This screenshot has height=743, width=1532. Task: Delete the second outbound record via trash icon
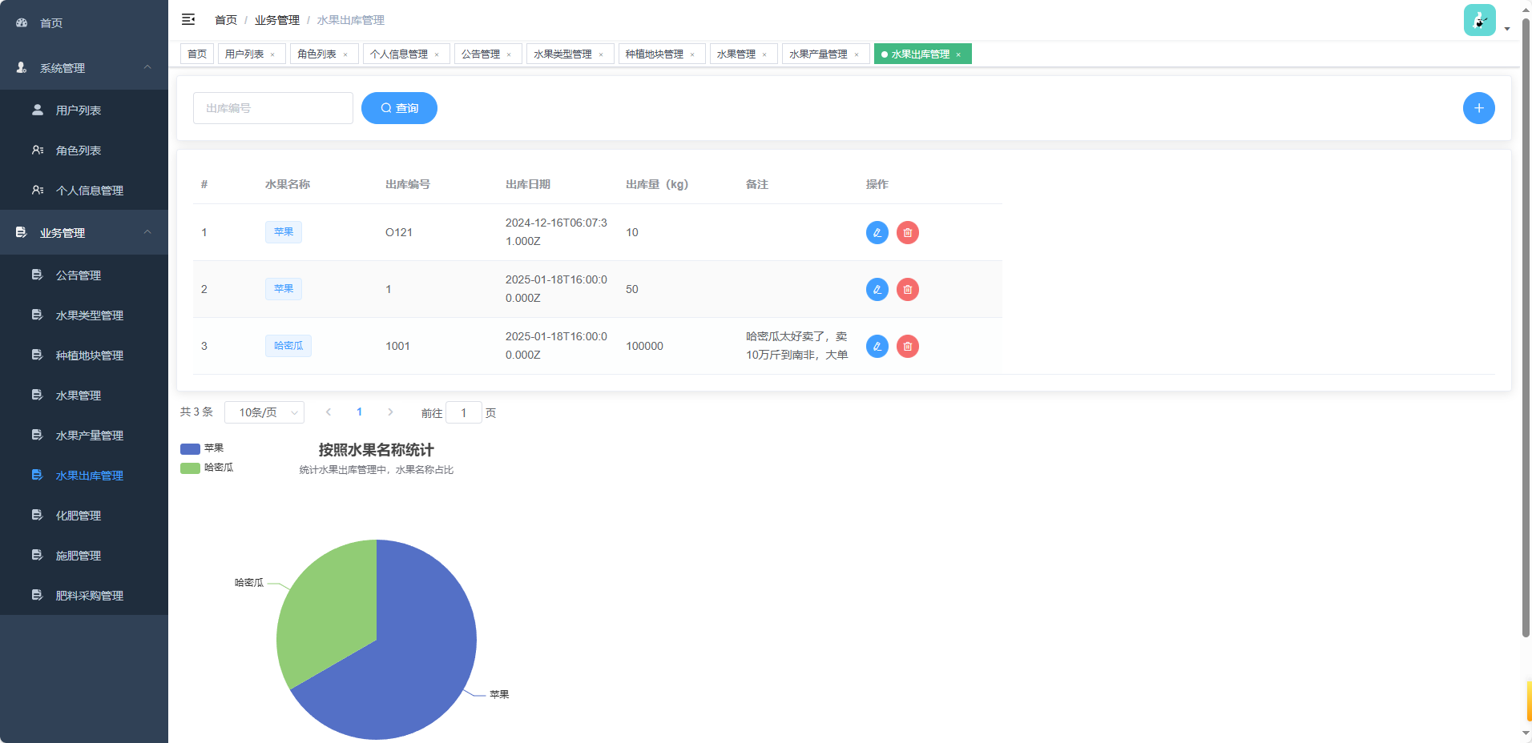[907, 289]
